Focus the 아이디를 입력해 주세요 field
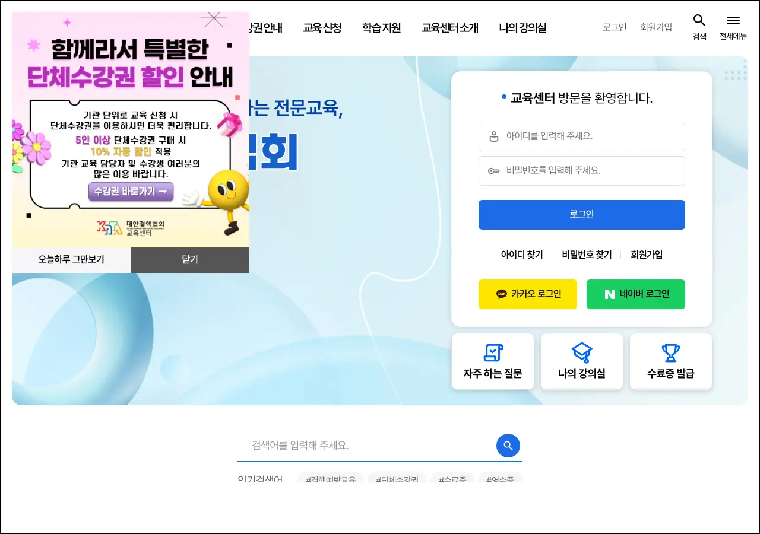The height and width of the screenshot is (534, 760). click(x=582, y=136)
